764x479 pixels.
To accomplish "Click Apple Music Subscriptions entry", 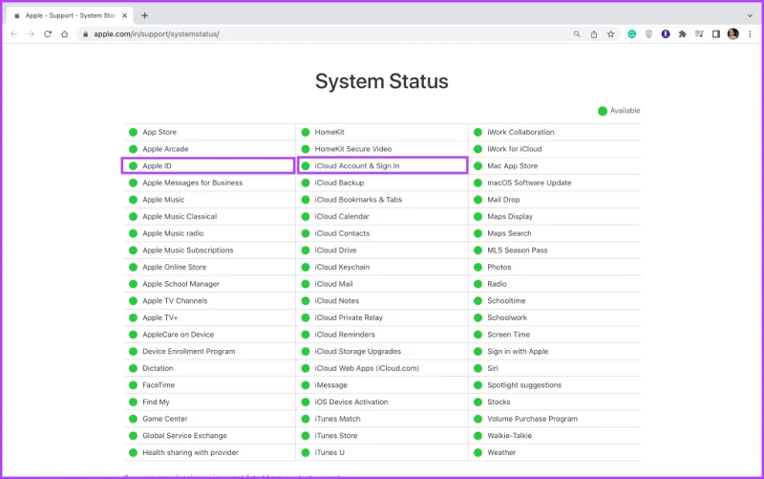I will coord(187,250).
